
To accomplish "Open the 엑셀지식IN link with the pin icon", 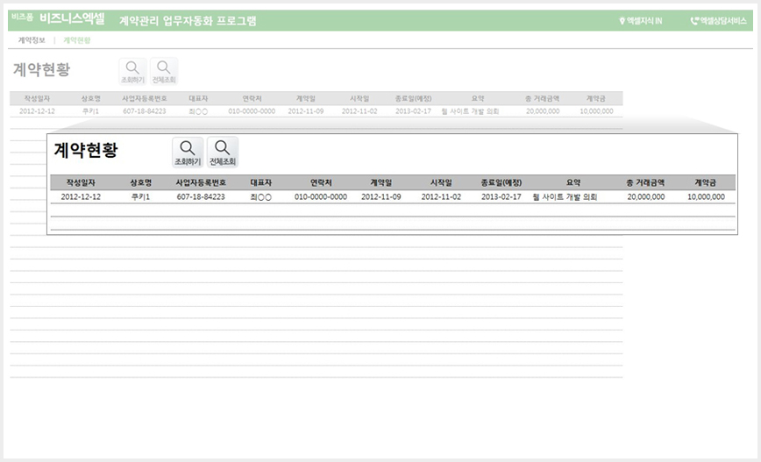I will pyautogui.click(x=641, y=21).
